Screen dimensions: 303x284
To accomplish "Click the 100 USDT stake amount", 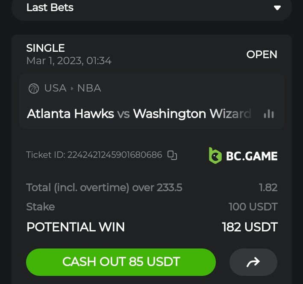I will point(253,207).
